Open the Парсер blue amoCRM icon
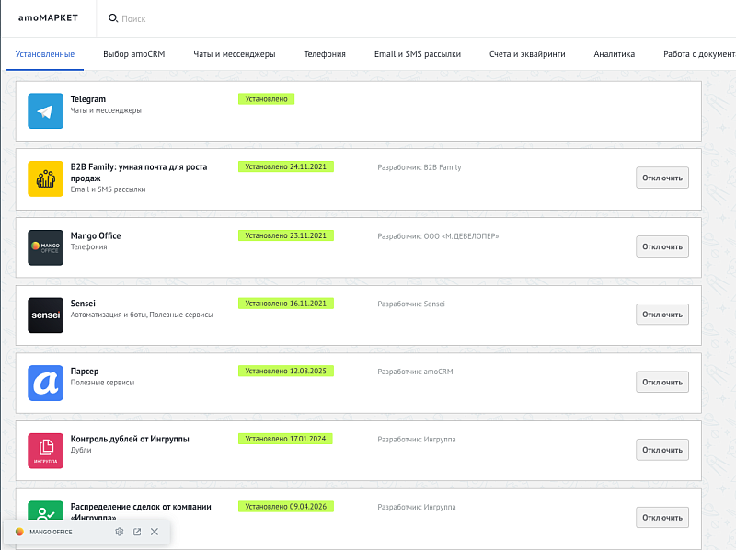 click(45, 383)
